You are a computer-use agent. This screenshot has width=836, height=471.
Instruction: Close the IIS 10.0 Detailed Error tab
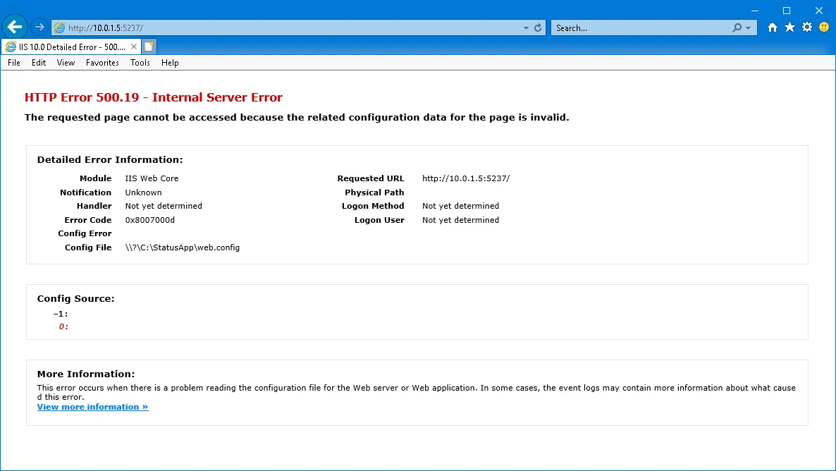coord(134,47)
